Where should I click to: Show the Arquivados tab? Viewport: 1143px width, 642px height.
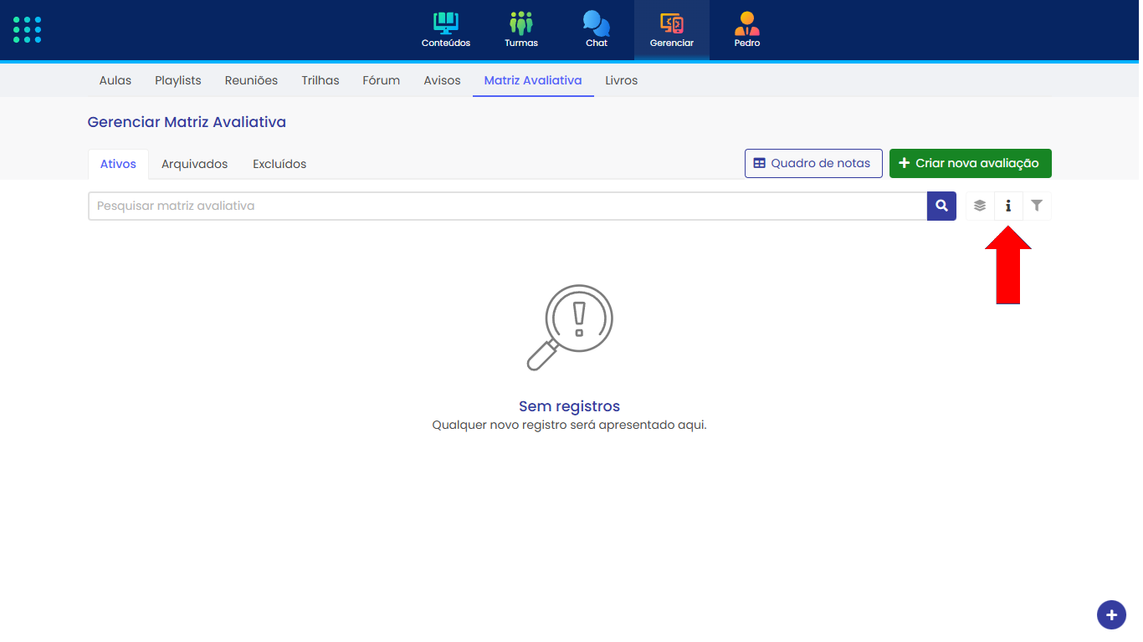pos(195,164)
